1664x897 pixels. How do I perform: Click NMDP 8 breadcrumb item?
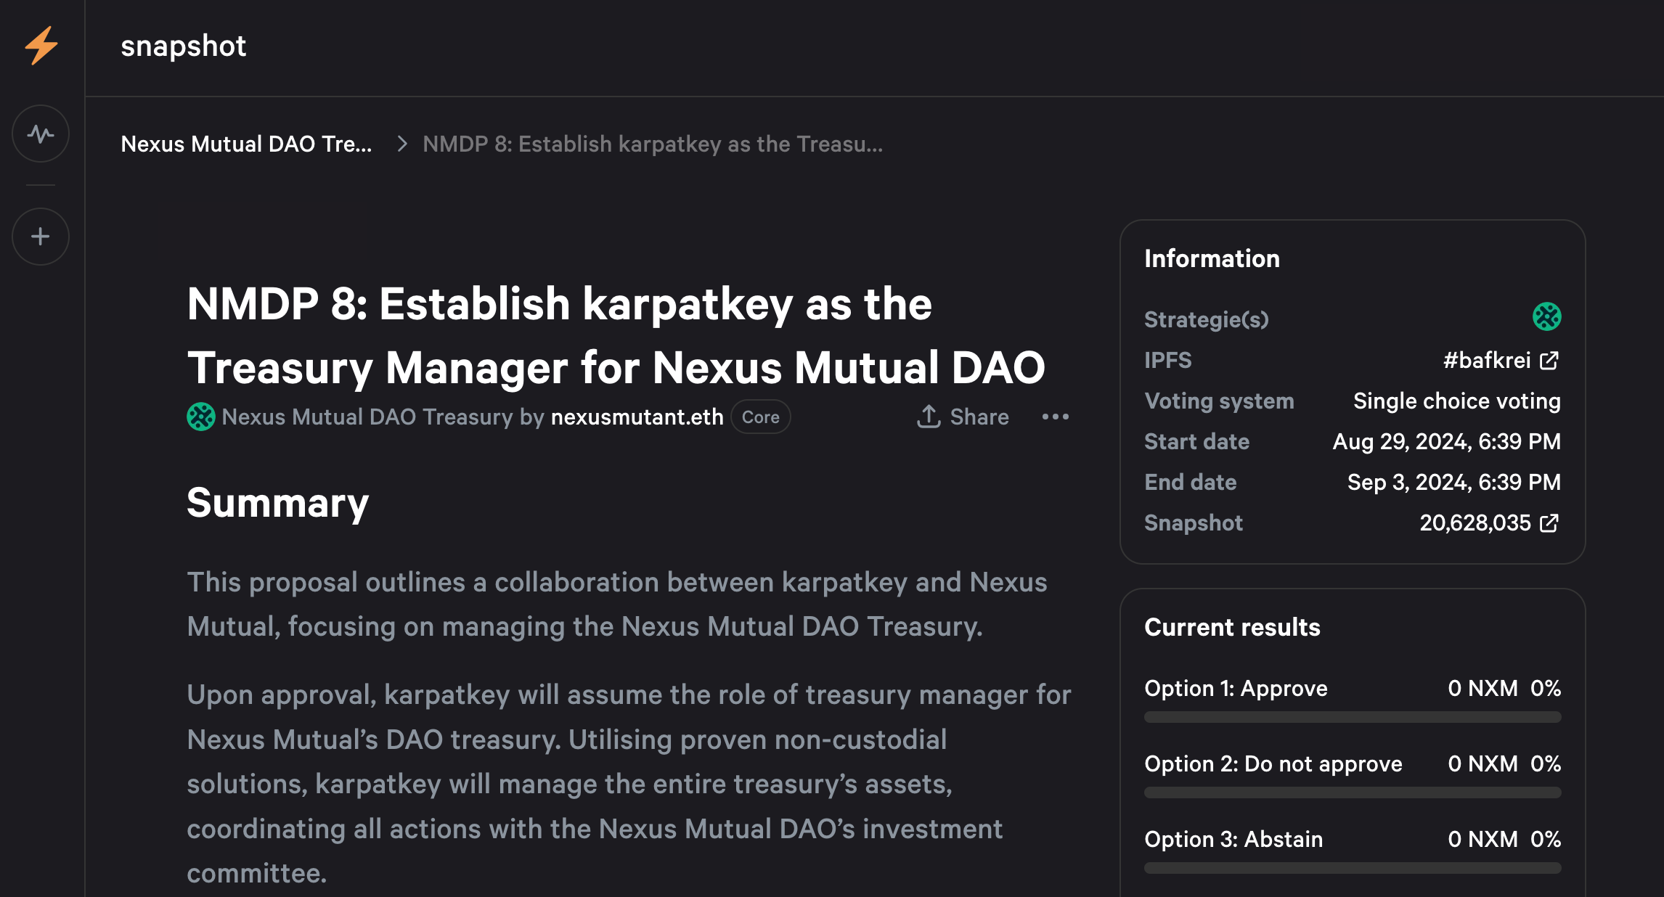pos(652,144)
